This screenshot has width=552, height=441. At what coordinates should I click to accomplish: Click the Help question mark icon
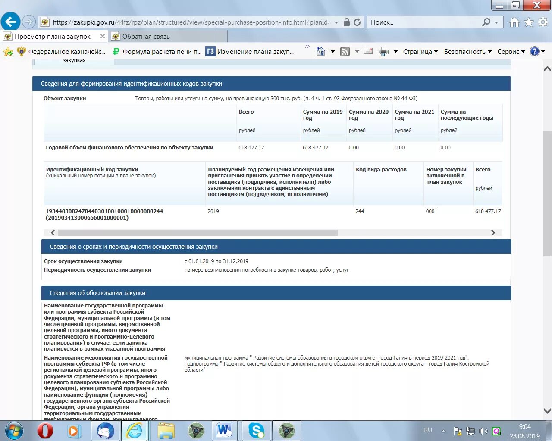[x=534, y=51]
